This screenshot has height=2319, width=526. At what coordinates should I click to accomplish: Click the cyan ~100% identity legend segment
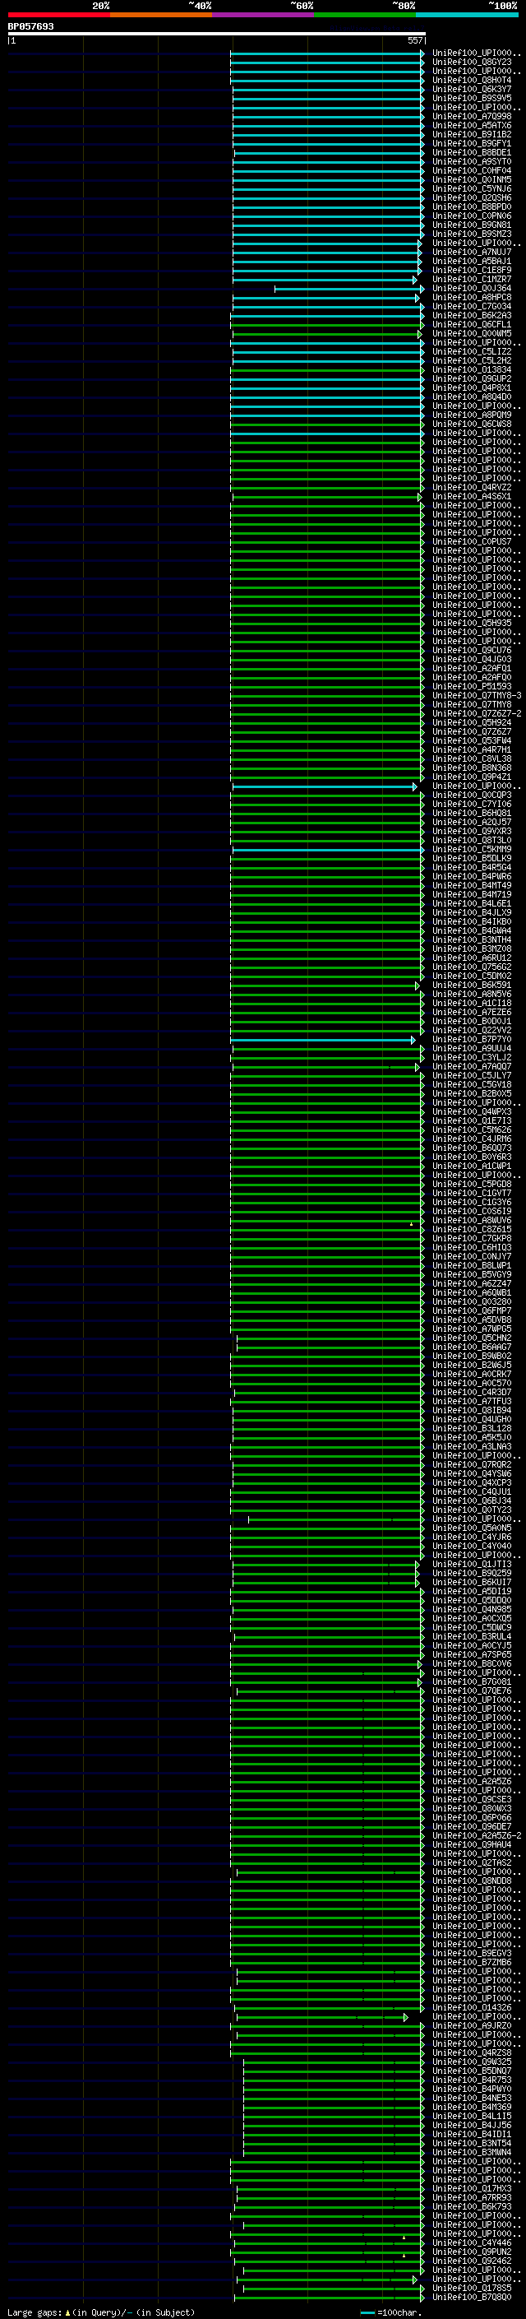pos(467,15)
